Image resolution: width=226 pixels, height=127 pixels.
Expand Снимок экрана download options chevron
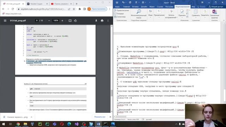(31, 117)
